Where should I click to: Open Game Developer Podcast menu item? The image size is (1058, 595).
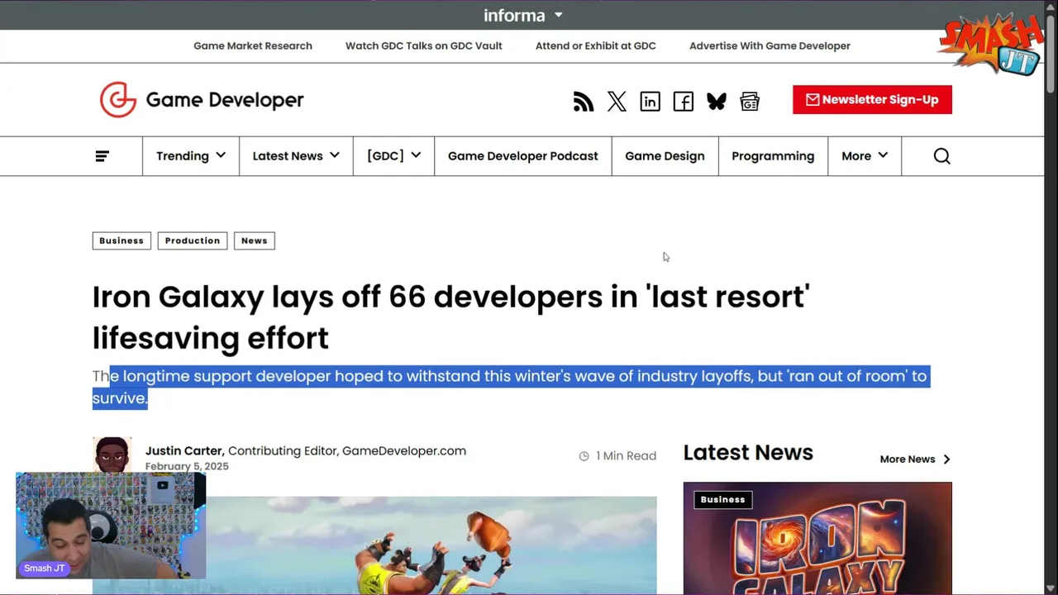(522, 156)
